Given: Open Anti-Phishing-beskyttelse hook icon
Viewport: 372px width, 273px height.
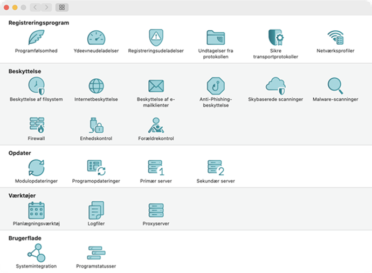Looking at the screenshot, I should (216, 86).
